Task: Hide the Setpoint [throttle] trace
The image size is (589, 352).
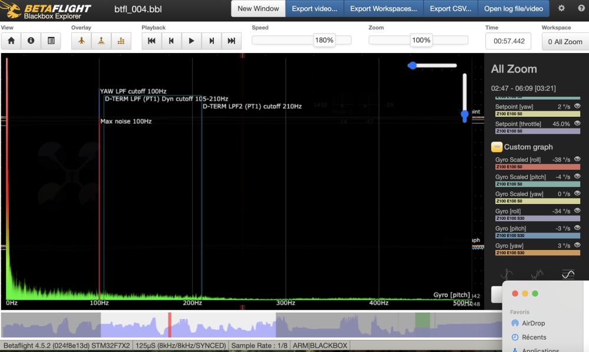Action: pyautogui.click(x=577, y=124)
